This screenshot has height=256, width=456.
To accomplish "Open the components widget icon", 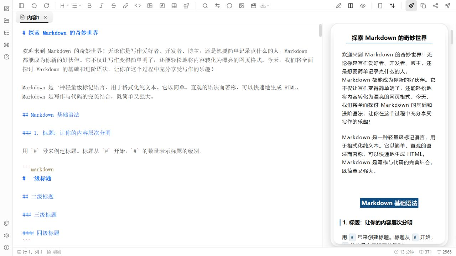I will 186,6.
